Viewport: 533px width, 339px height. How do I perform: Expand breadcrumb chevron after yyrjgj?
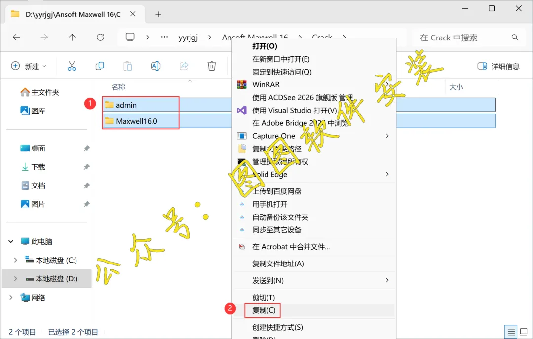pyautogui.click(x=210, y=37)
